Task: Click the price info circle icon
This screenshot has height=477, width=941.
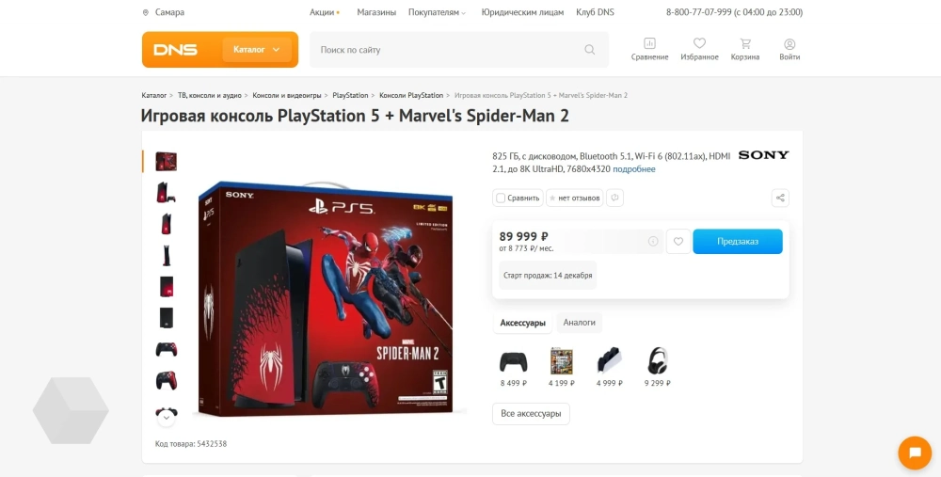Action: click(x=653, y=241)
